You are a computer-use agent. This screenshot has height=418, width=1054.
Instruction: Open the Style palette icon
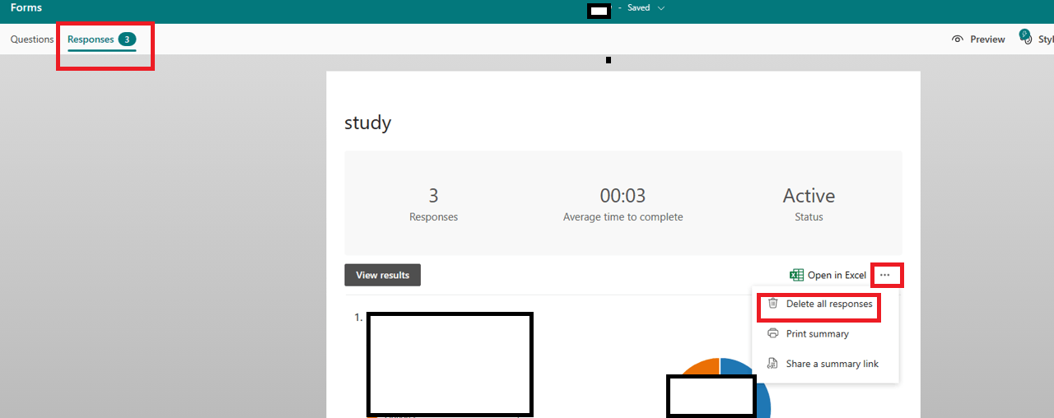click(x=1025, y=38)
